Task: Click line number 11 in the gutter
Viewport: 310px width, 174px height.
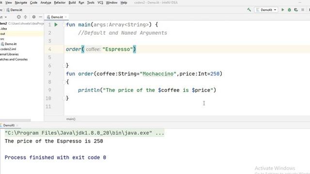Action: point(48,106)
